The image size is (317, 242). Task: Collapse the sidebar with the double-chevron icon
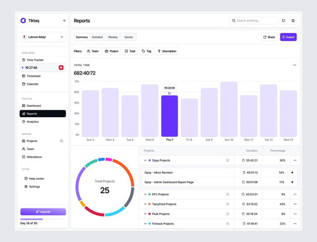(64, 20)
